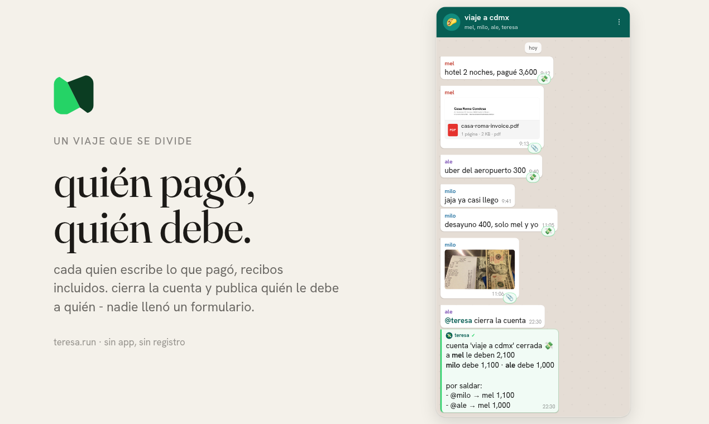Image resolution: width=709 pixels, height=424 pixels.
Task: Click paperclip reaction under receipt photo
Action: pos(510,298)
